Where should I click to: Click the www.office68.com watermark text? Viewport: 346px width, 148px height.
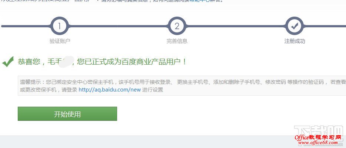coord(318,143)
